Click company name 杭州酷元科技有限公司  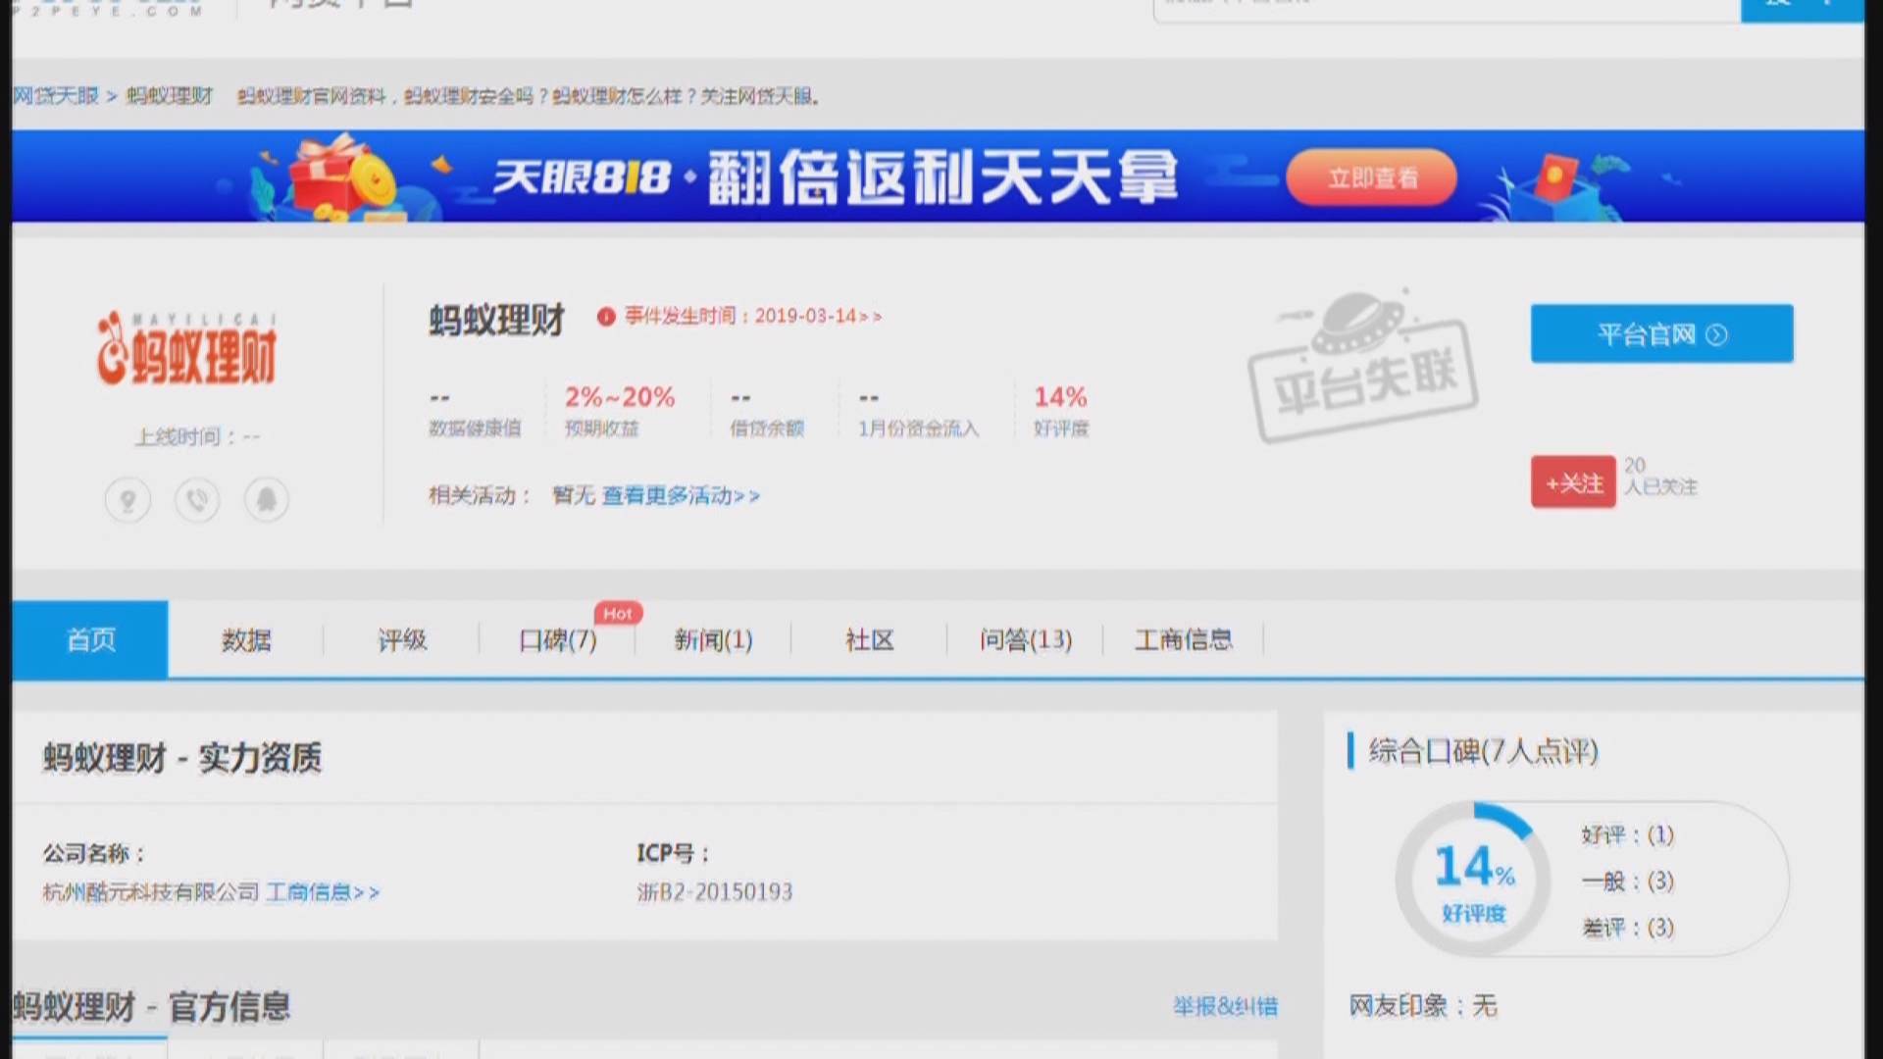coord(151,892)
